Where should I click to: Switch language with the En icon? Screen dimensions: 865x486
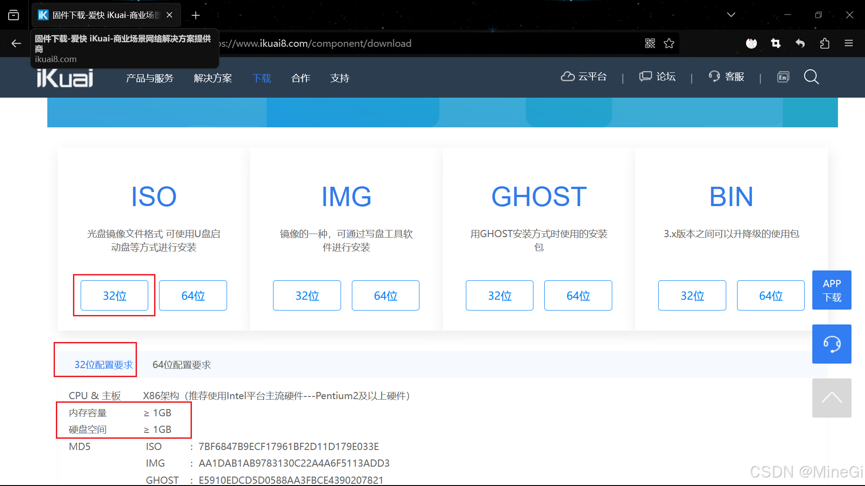[x=783, y=77]
